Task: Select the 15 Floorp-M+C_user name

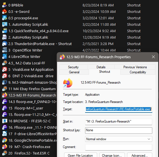Action: (26, 108)
